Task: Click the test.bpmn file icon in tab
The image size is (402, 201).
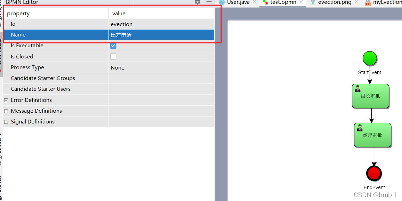Action: pyautogui.click(x=265, y=2)
